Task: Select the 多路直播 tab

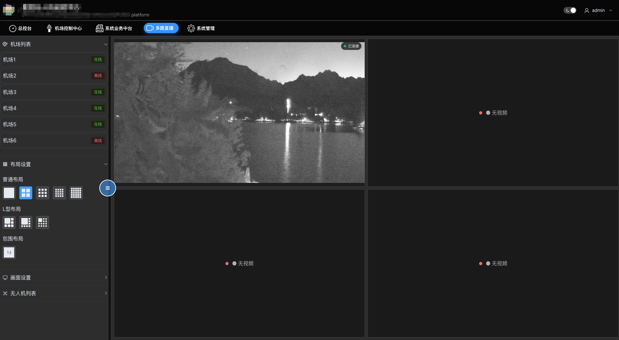Action: [x=161, y=28]
